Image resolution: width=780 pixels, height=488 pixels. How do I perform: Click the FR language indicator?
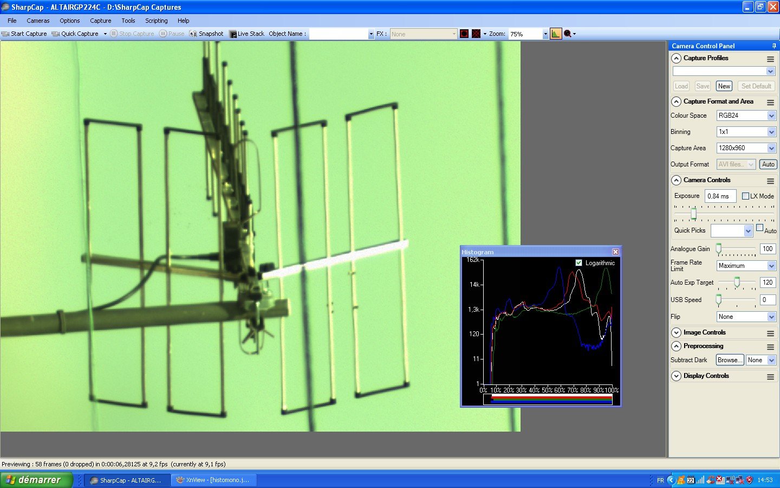(660, 480)
